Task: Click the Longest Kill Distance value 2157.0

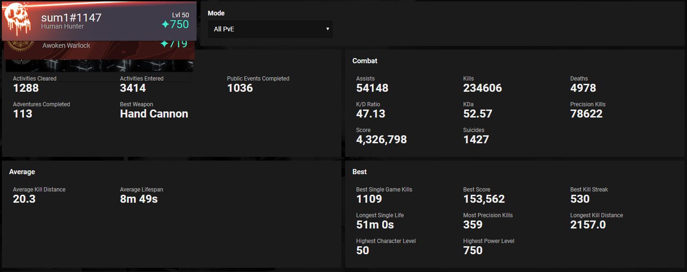Action: [x=588, y=225]
